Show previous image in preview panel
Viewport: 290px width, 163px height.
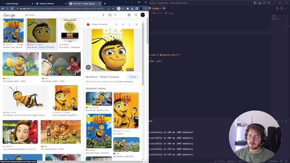click(116, 24)
